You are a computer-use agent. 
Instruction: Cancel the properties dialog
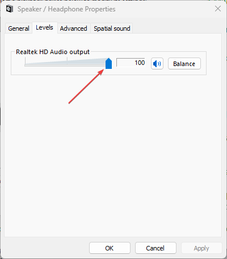point(155,248)
